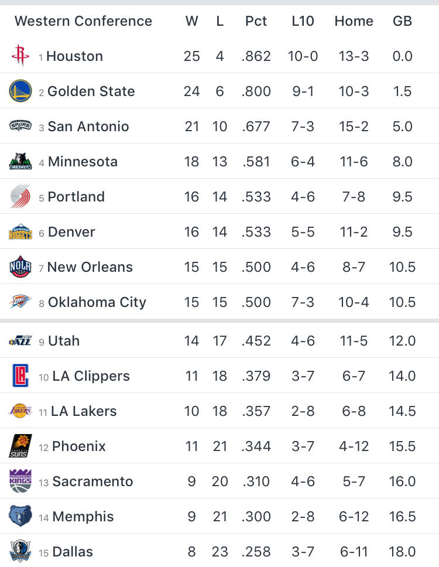Click the Denver Nuggets logo
Image resolution: width=439 pixels, height=567 pixels.
click(x=20, y=231)
